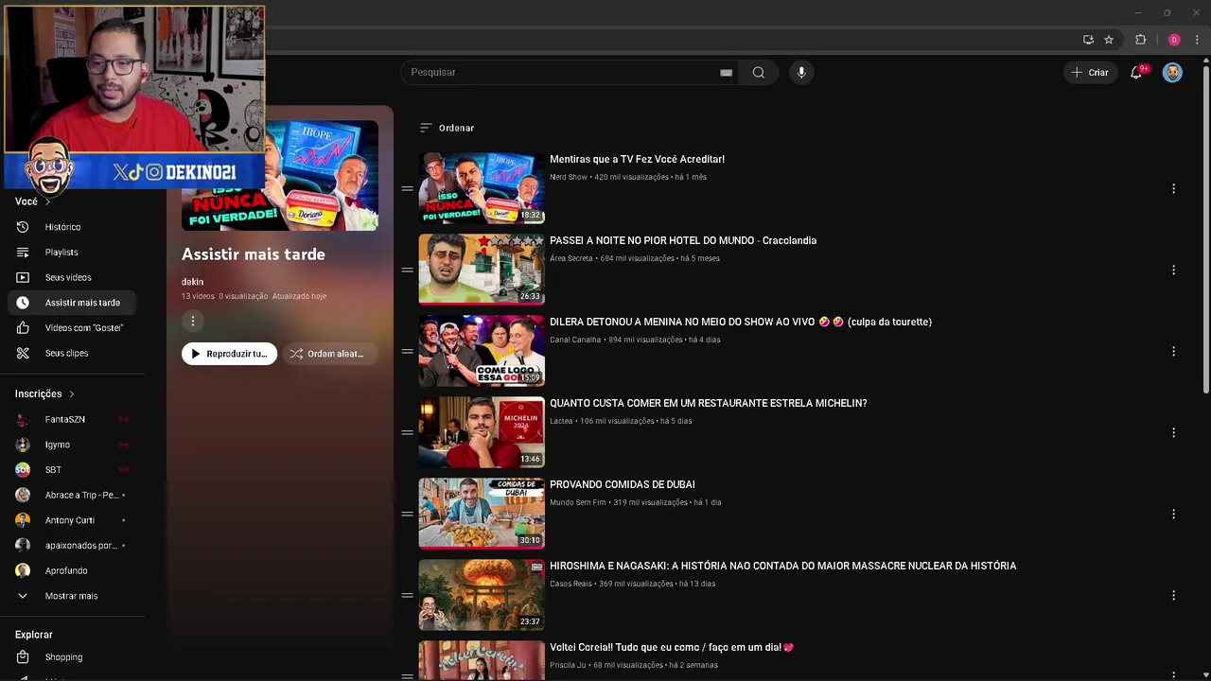Open the Ordenar sort menu
1211x681 pixels.
click(x=447, y=128)
